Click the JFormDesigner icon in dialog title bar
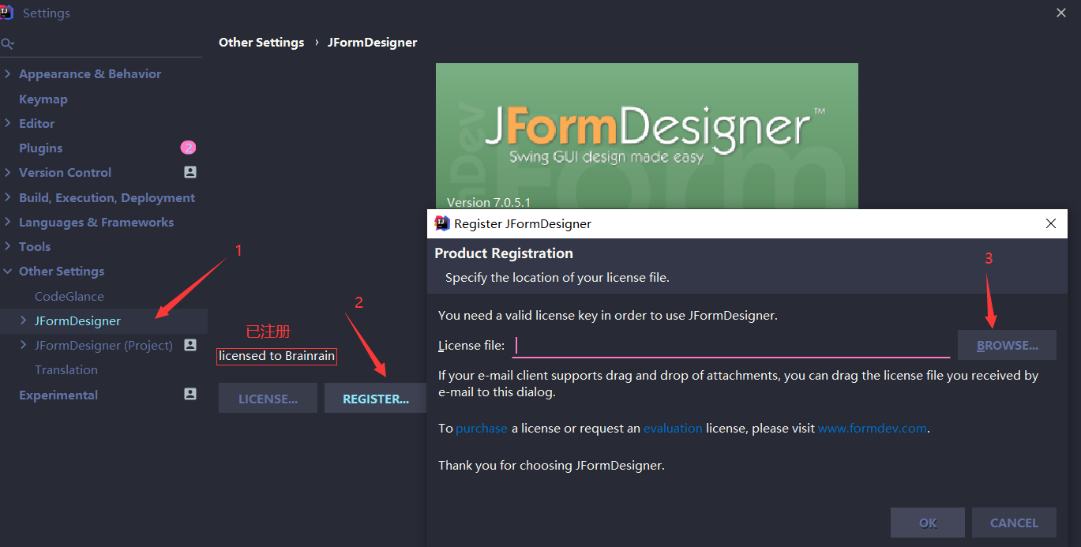This screenshot has width=1081, height=547. coord(441,223)
